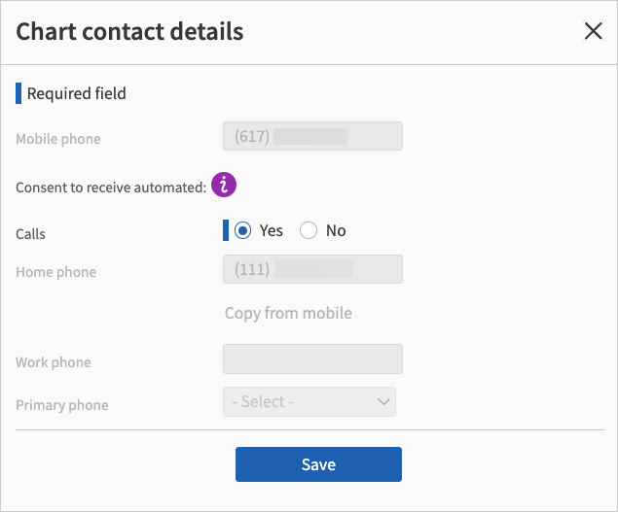Click the Mobile phone label
Viewport: 618px width, 512px height.
pyautogui.click(x=57, y=139)
